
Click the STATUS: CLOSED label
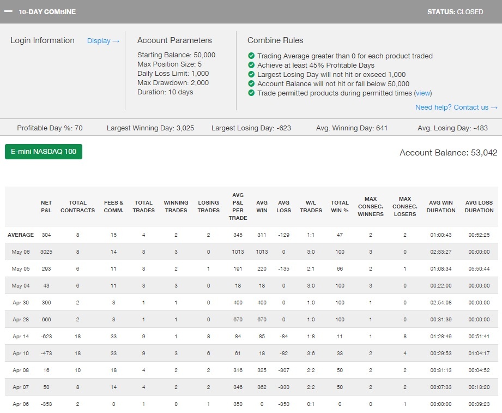pyautogui.click(x=455, y=11)
